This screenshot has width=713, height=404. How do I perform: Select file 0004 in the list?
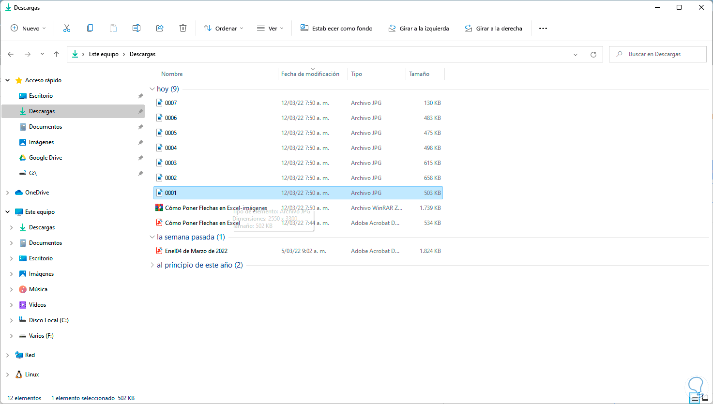(x=298, y=148)
